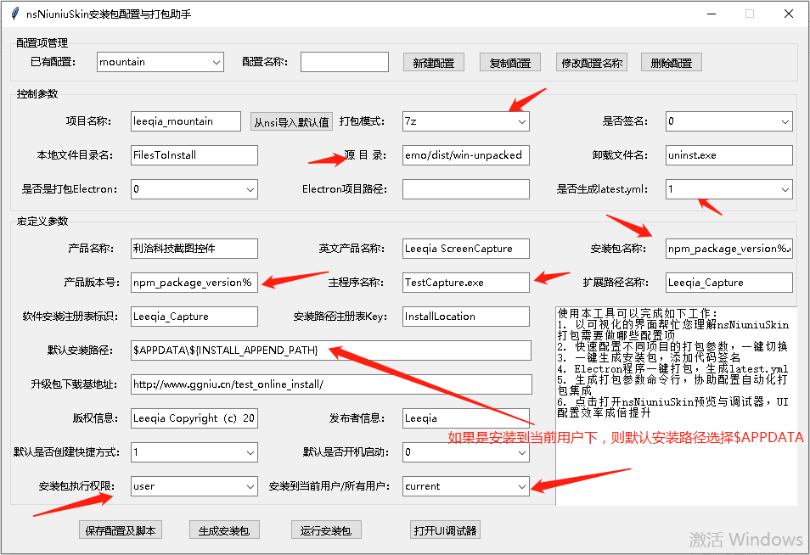Open the 是否生成latest.yml dropdown
This screenshot has height=555, width=810.
tap(728, 189)
